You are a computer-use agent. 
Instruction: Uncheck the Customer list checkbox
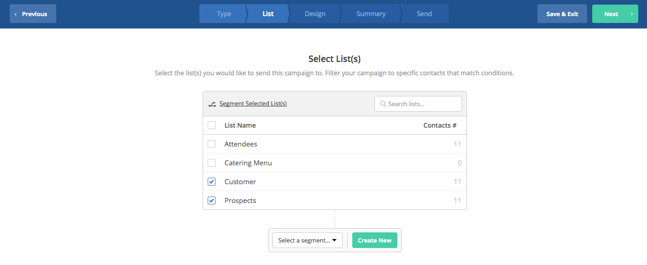click(212, 182)
